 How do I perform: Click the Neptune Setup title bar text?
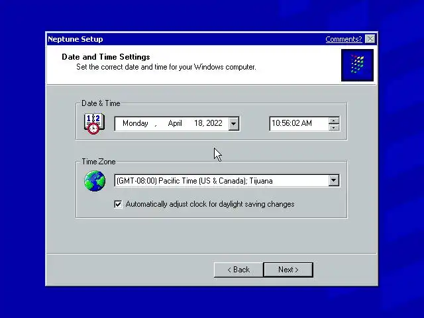point(75,39)
